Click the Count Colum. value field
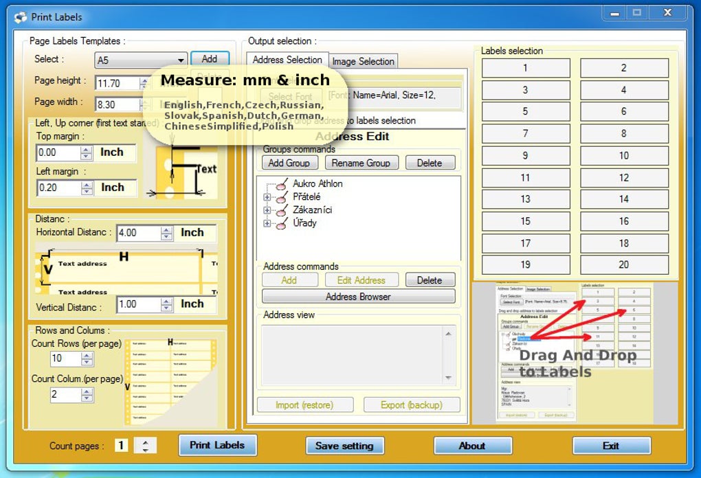The width and height of the screenshot is (701, 478). click(x=66, y=395)
